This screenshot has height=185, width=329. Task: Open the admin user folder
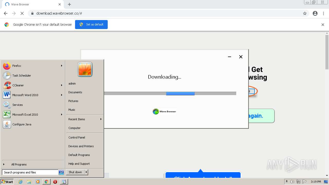(x=72, y=84)
